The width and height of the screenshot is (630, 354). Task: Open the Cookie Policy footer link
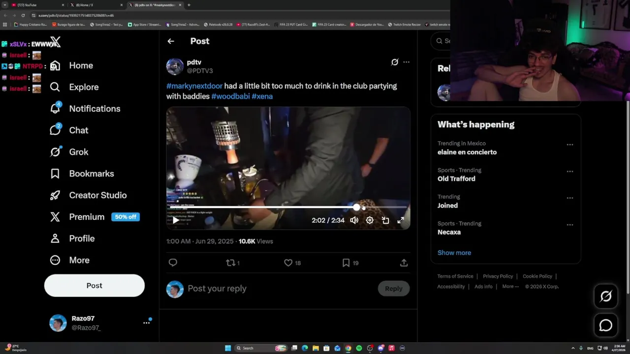click(537, 276)
